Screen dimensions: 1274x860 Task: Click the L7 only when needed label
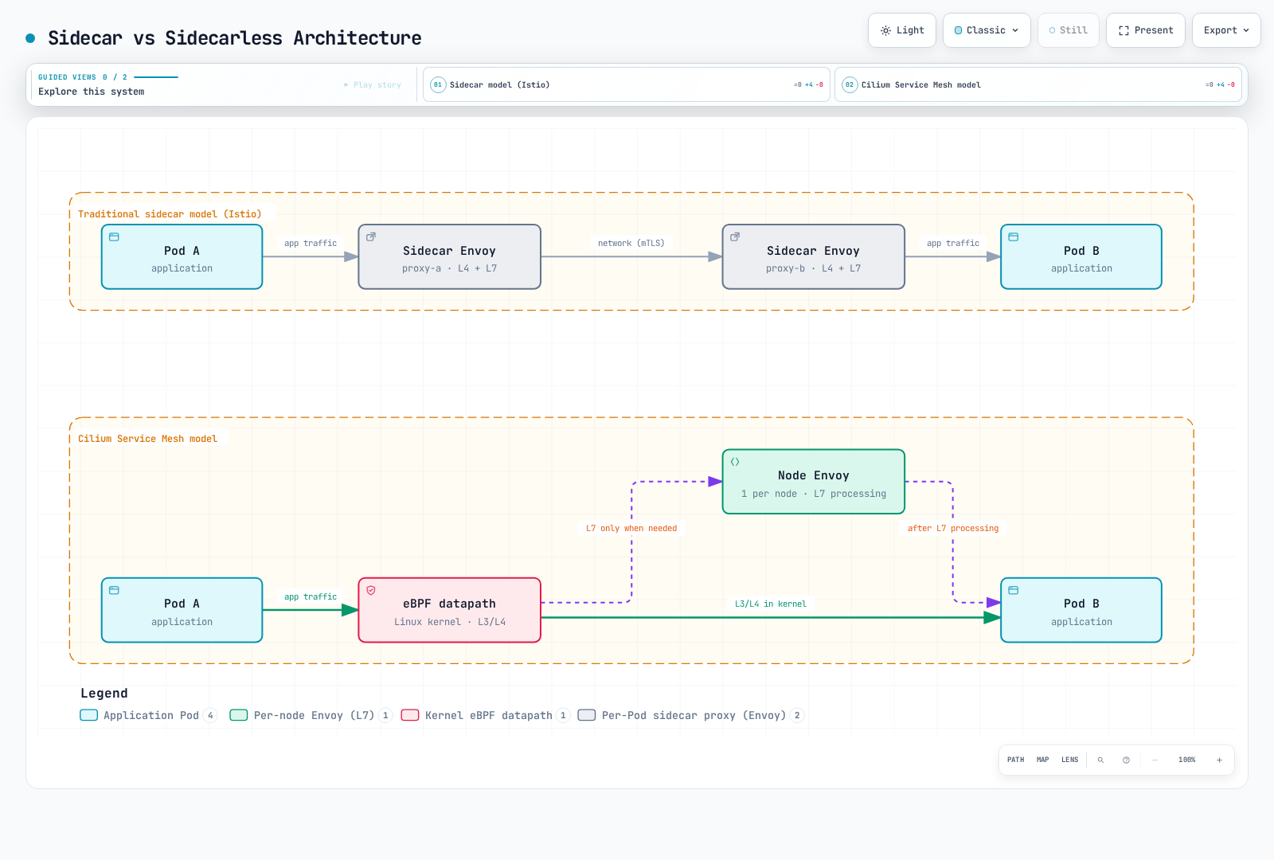[631, 528]
